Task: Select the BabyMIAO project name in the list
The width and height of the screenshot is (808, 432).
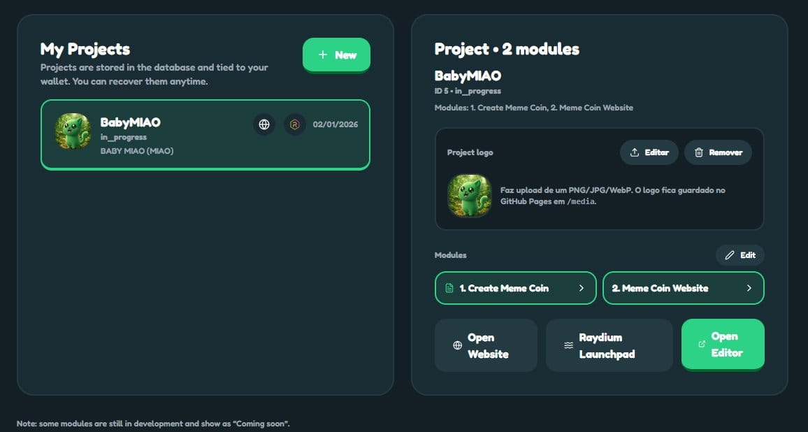Action: (x=131, y=122)
